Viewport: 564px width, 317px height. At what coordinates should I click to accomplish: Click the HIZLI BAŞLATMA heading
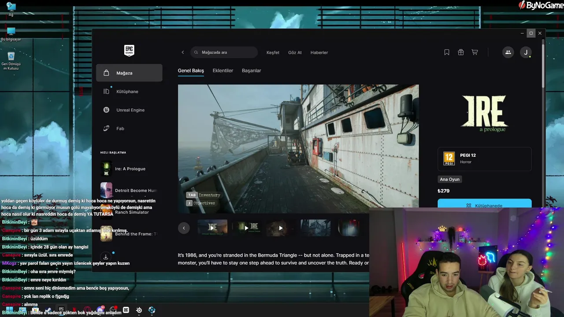pos(113,153)
